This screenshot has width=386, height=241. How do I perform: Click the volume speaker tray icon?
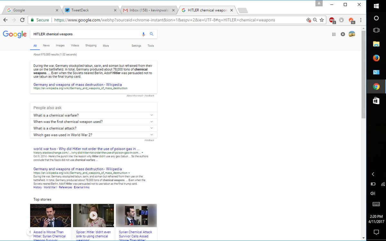coord(373,193)
